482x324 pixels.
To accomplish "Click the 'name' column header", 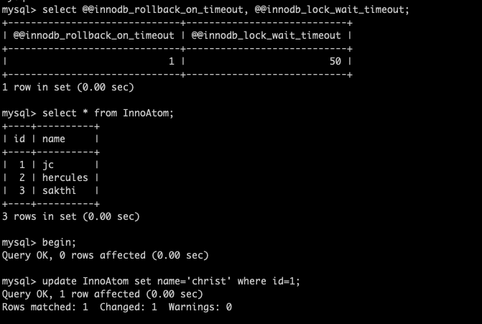I will (x=54, y=139).
